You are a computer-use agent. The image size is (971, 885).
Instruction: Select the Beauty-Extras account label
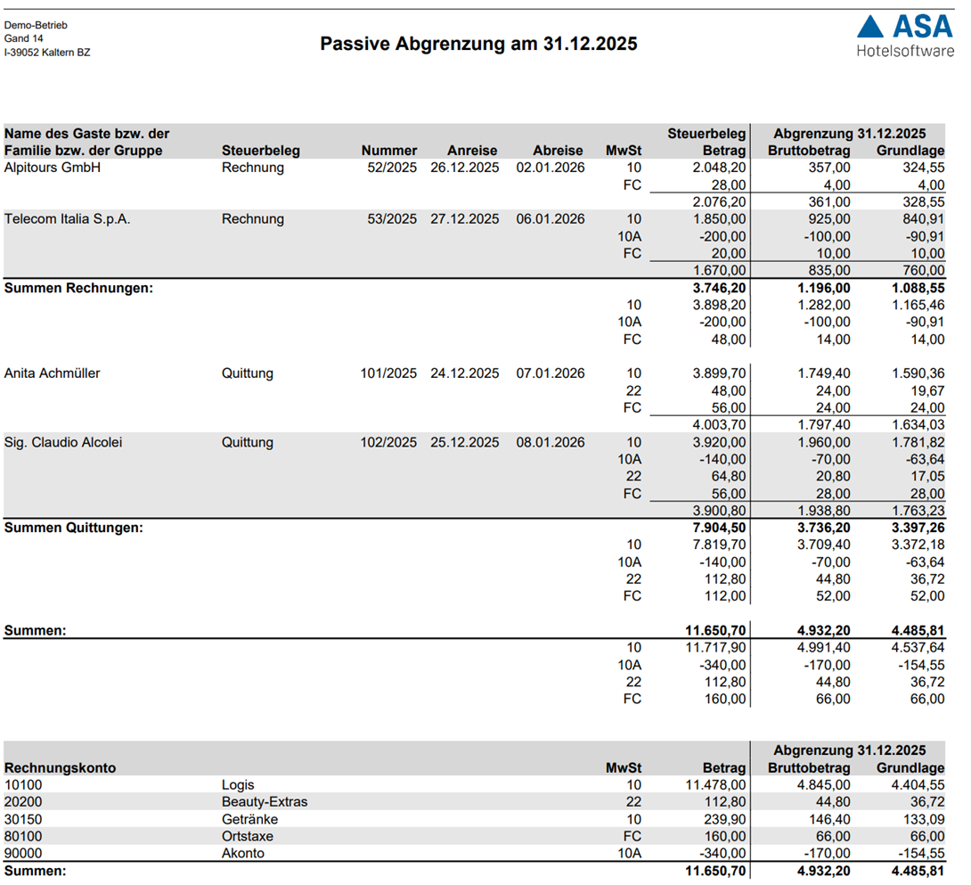point(265,802)
